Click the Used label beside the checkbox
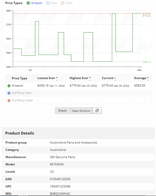 pyautogui.click(x=69, y=3)
